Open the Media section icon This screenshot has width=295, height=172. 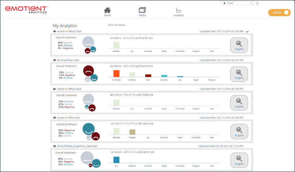[x=142, y=10]
